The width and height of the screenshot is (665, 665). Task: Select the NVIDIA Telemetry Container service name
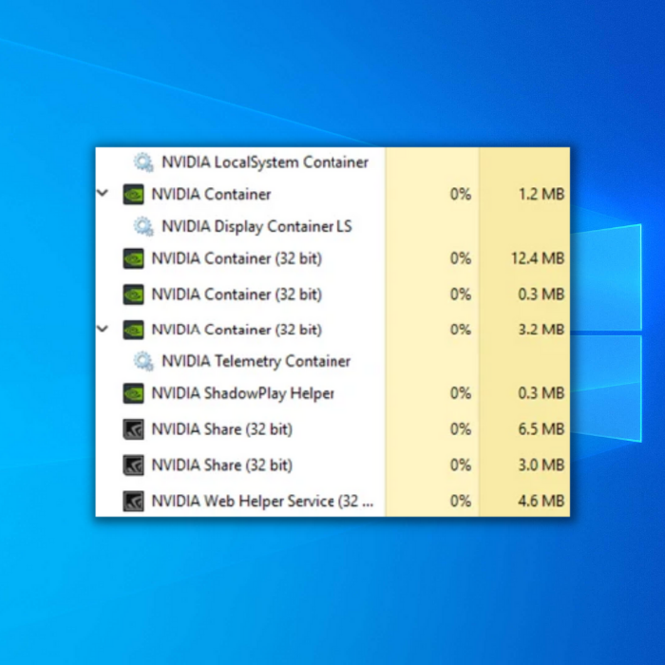click(256, 361)
